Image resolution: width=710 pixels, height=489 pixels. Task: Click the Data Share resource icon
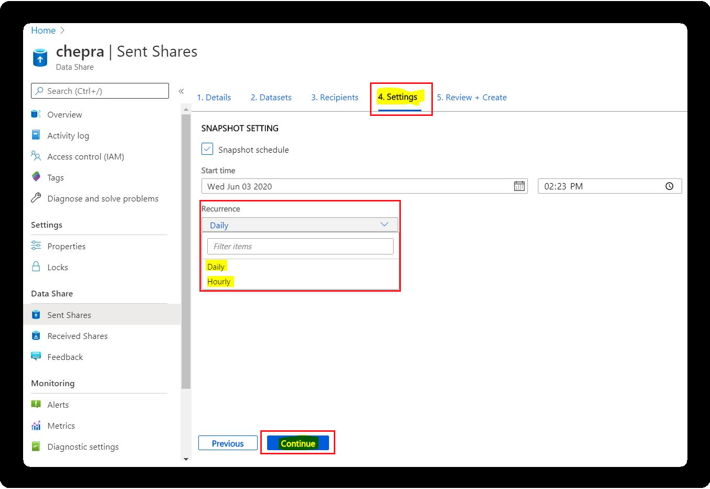click(x=40, y=58)
